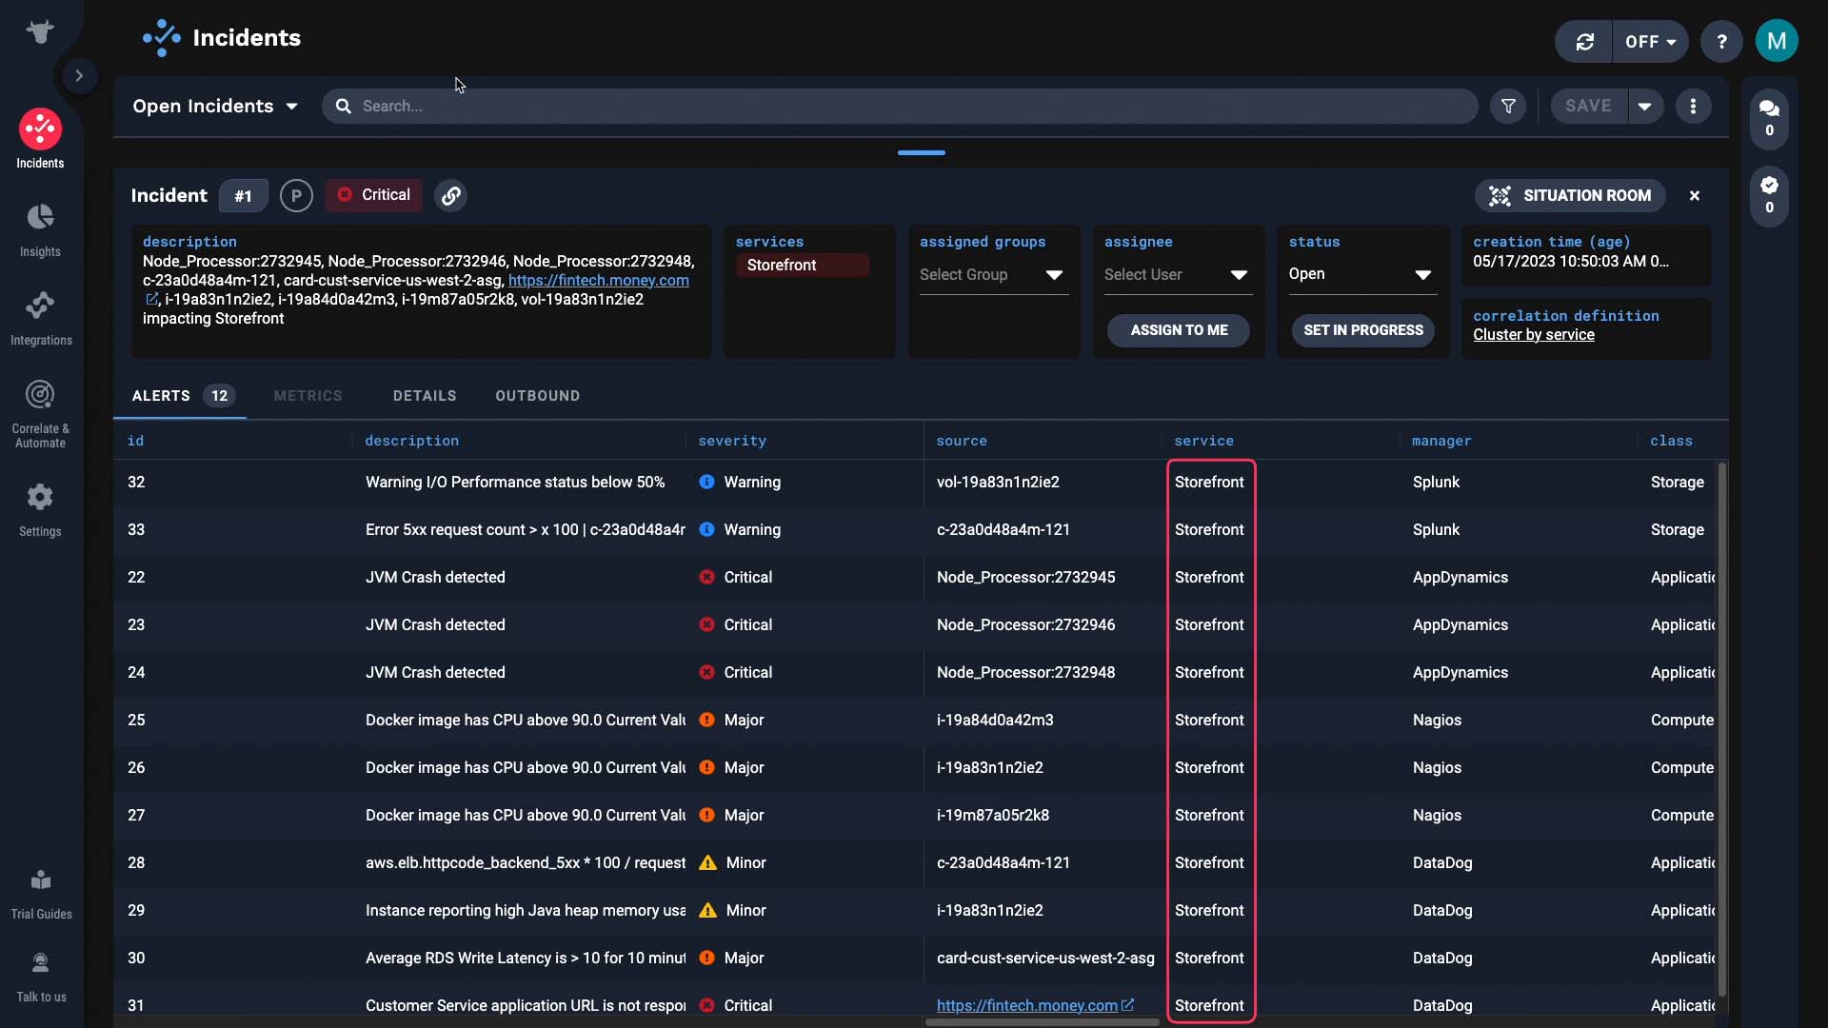This screenshot has width=1828, height=1028.
Task: Open the SITUATION ROOM
Action: [x=1570, y=195]
